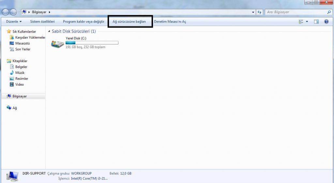Viewport: 334px width, 183px height.
Task: Open the address bar history dropdown
Action: click(x=253, y=12)
